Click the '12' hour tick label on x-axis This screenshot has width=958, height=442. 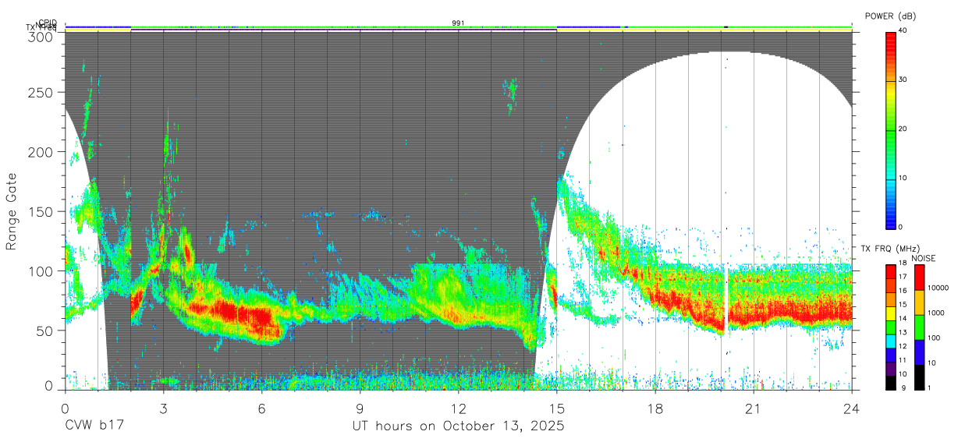(459, 408)
